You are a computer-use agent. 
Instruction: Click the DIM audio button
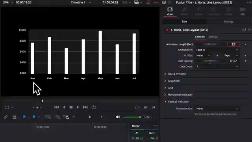click(x=147, y=117)
